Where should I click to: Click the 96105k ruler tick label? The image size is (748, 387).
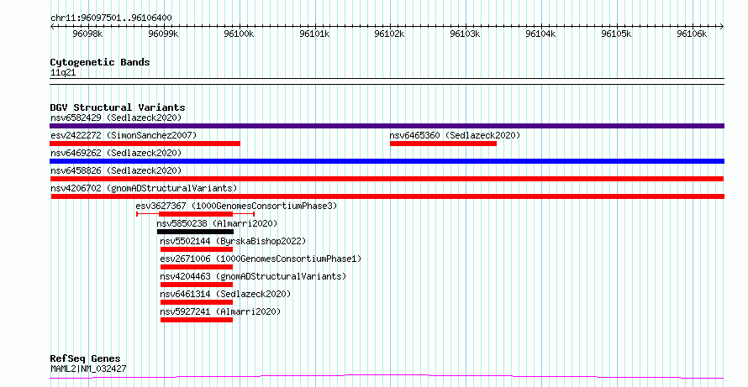(616, 34)
